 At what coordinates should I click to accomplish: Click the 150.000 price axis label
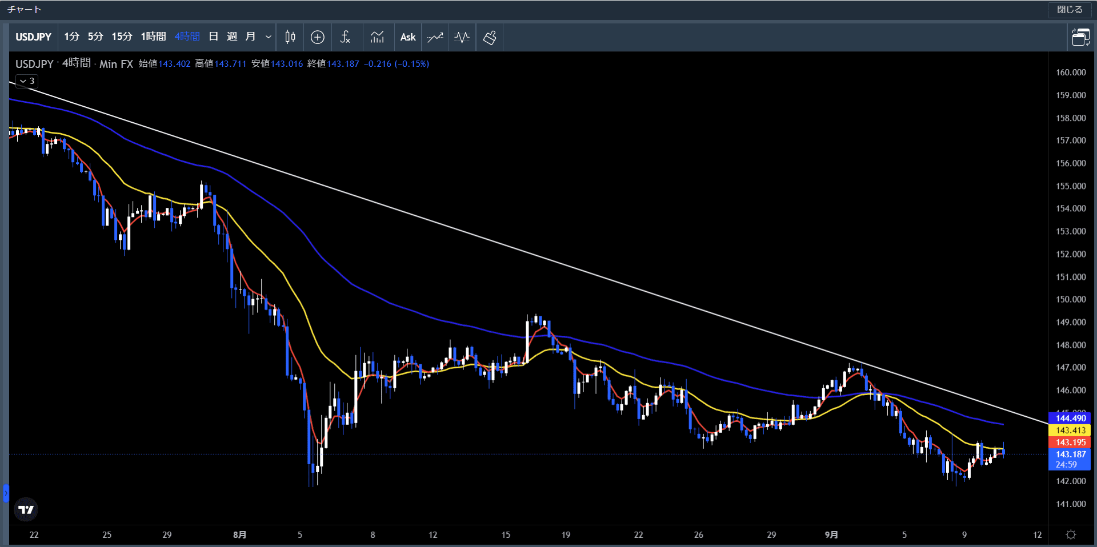1071,299
